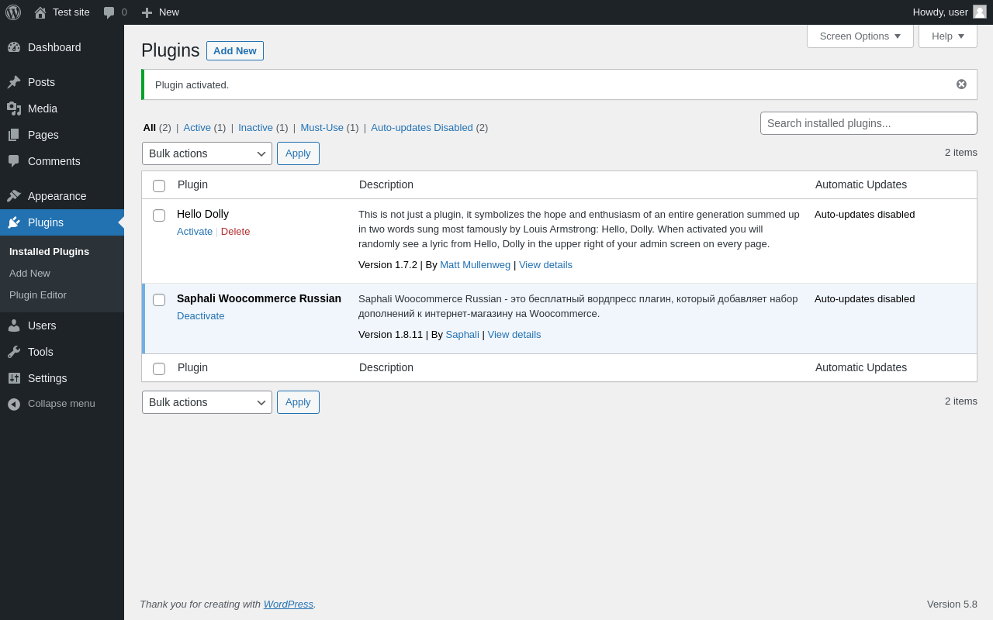Image resolution: width=993 pixels, height=620 pixels.
Task: Open Posts via the pushpin icon
Action: click(14, 82)
